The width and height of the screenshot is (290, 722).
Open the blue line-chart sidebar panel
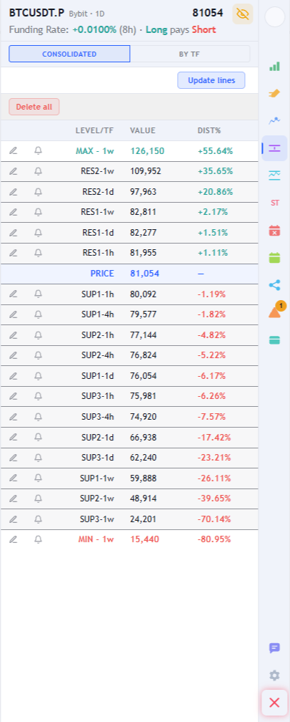[274, 120]
